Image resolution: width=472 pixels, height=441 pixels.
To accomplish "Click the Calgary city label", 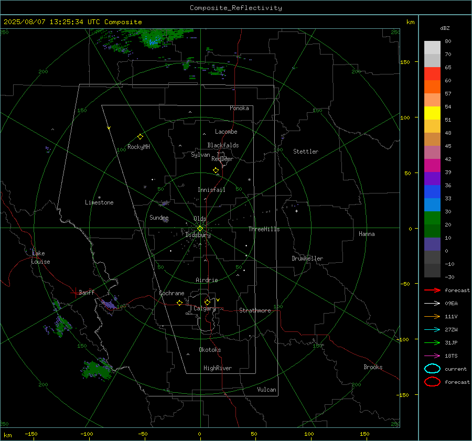I will [205, 308].
